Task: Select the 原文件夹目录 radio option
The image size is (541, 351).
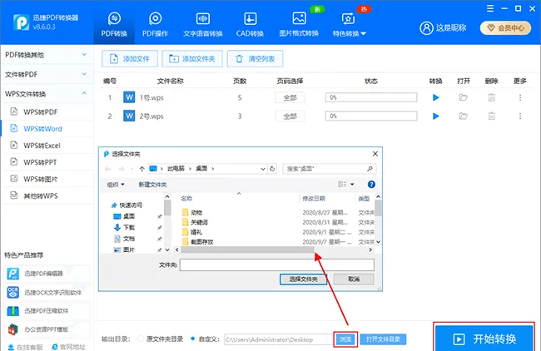Action: point(141,339)
